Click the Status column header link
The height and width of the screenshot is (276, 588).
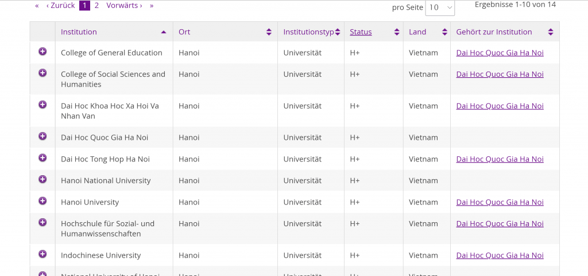(x=361, y=32)
